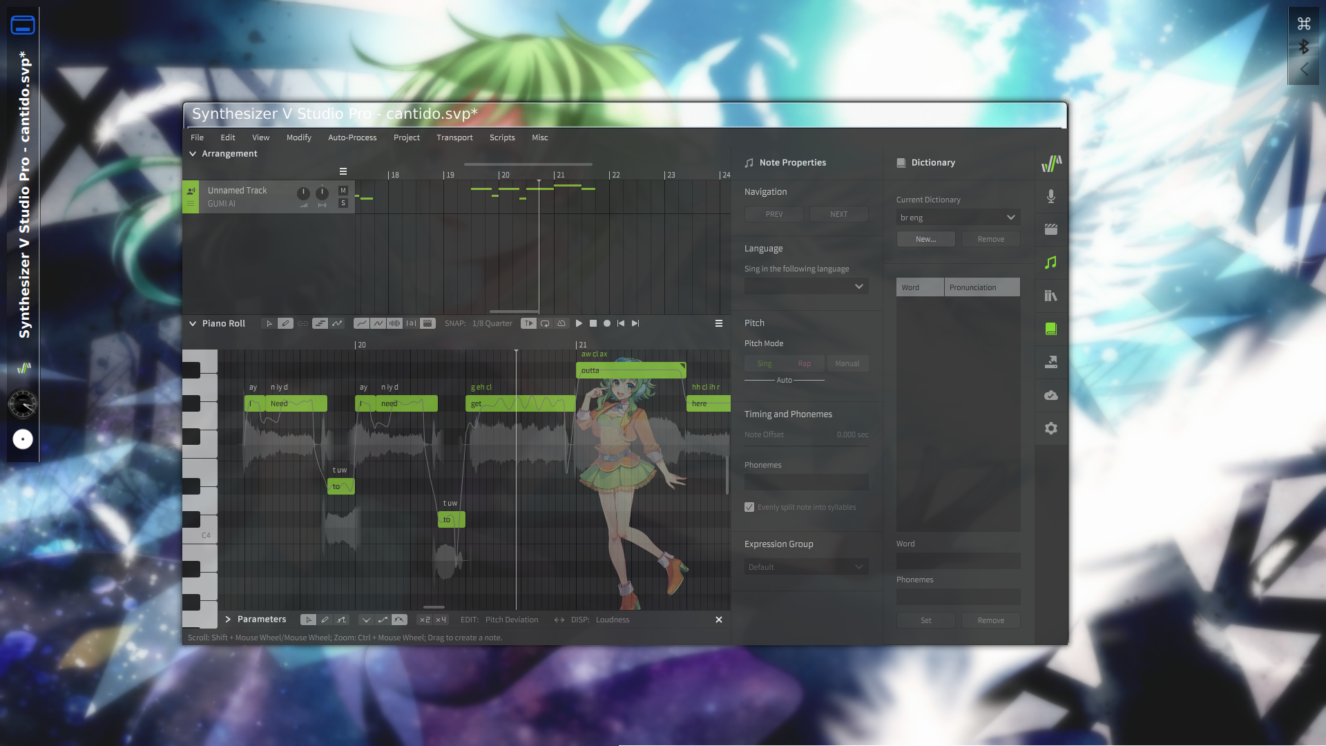Click the NEXT navigation button
This screenshot has width=1326, height=746.
[x=838, y=214]
